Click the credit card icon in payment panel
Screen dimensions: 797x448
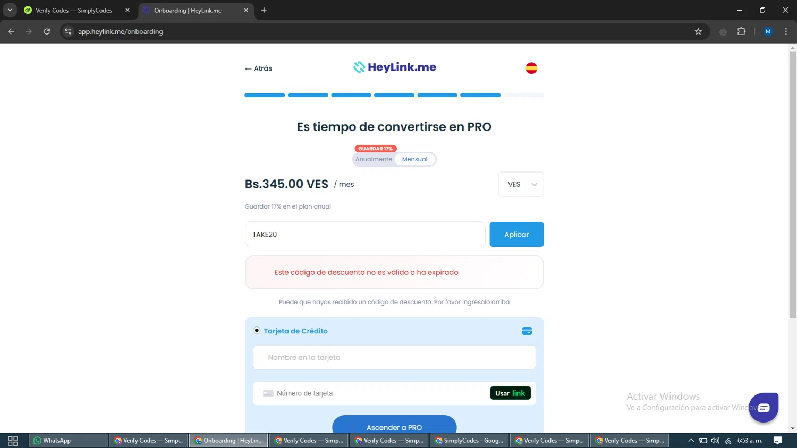click(x=527, y=331)
